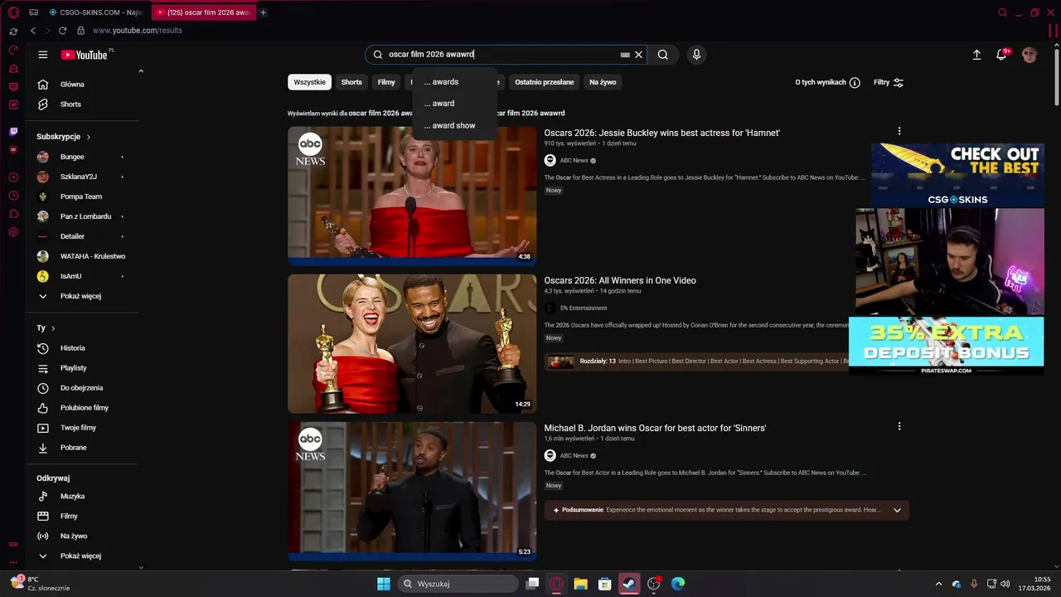1061x597 pixels.
Task: Expand Pokaż więcej under subscriptions
Action: click(x=81, y=296)
